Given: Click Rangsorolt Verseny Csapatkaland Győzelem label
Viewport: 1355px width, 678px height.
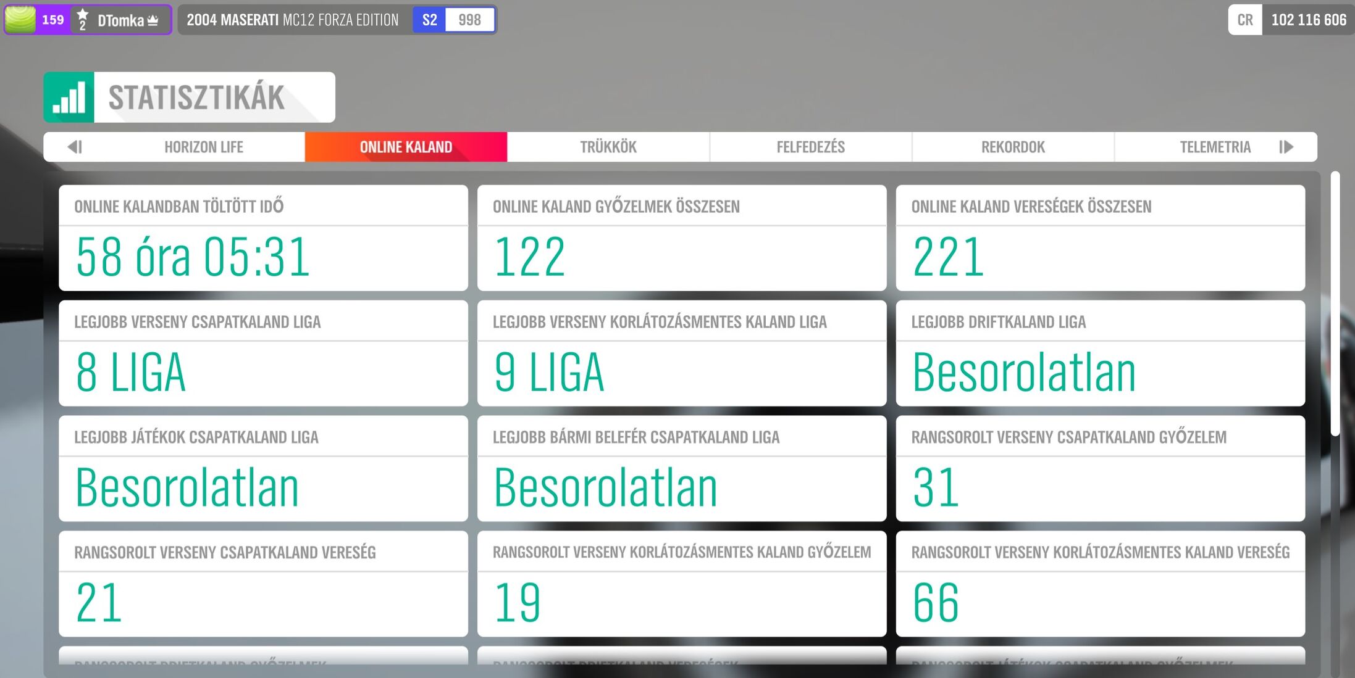Looking at the screenshot, I should pyautogui.click(x=1069, y=437).
